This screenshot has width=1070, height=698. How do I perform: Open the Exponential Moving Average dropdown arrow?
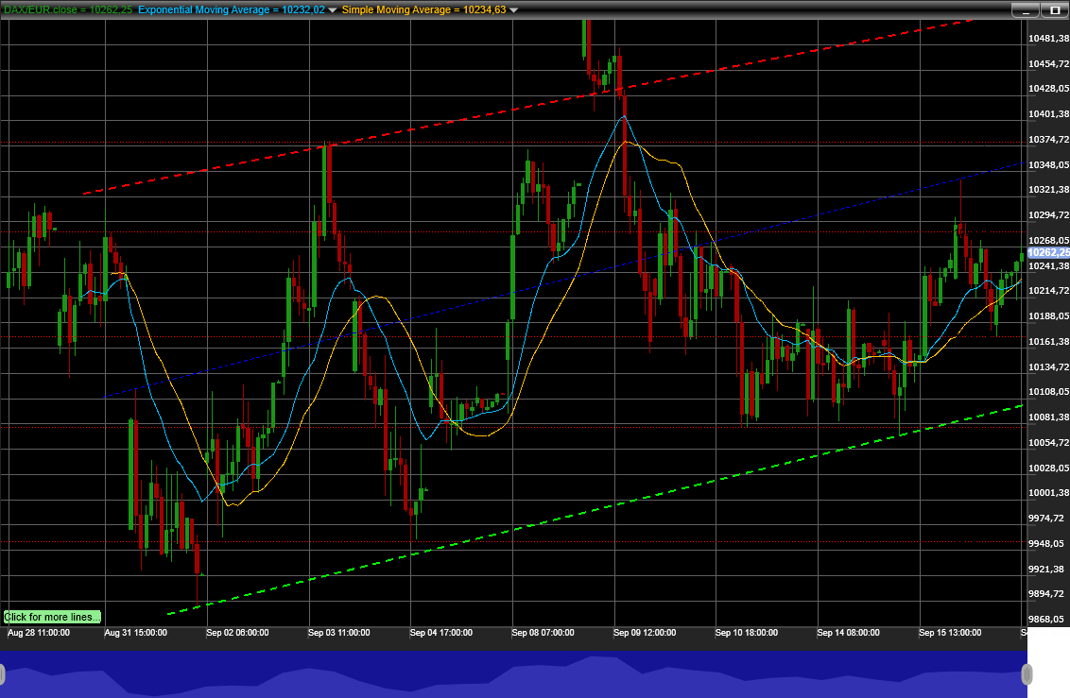(333, 10)
